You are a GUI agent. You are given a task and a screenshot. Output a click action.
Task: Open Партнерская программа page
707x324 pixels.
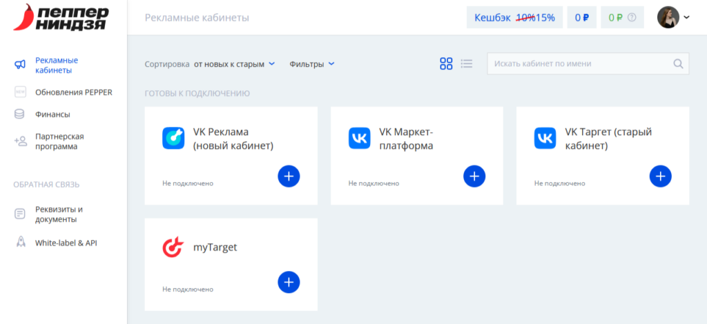(x=59, y=141)
